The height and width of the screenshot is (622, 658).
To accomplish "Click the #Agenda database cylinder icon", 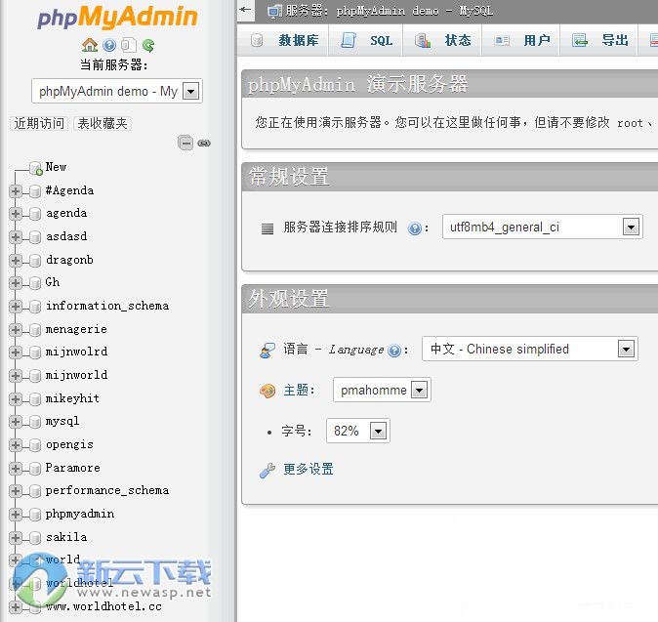I will (36, 191).
